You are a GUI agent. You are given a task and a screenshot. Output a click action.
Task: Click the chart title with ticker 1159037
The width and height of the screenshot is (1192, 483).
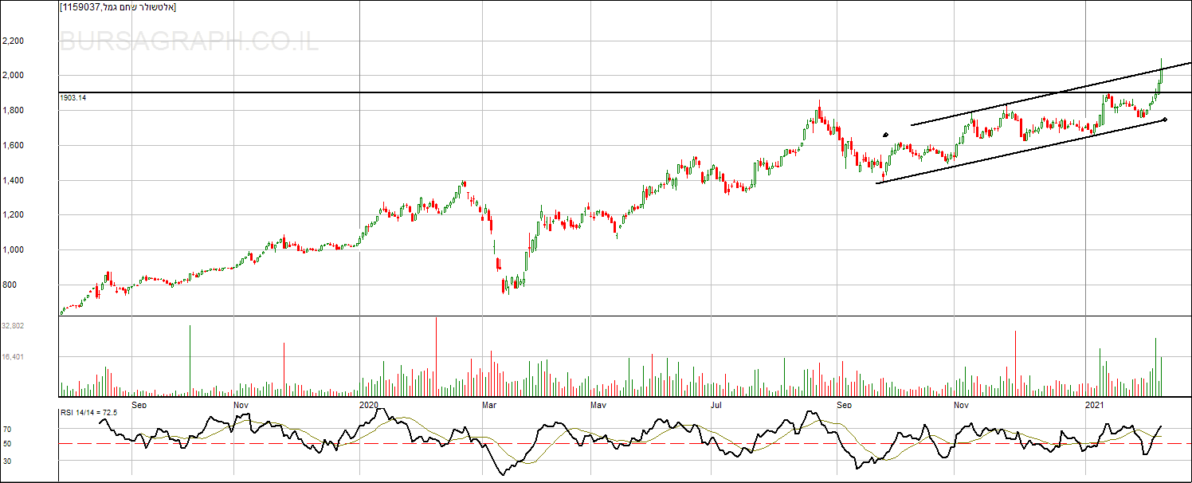pos(118,7)
